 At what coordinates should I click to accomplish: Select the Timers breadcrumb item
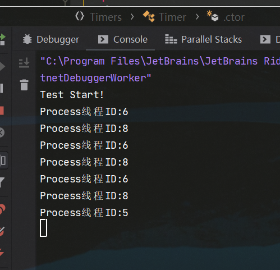point(106,17)
